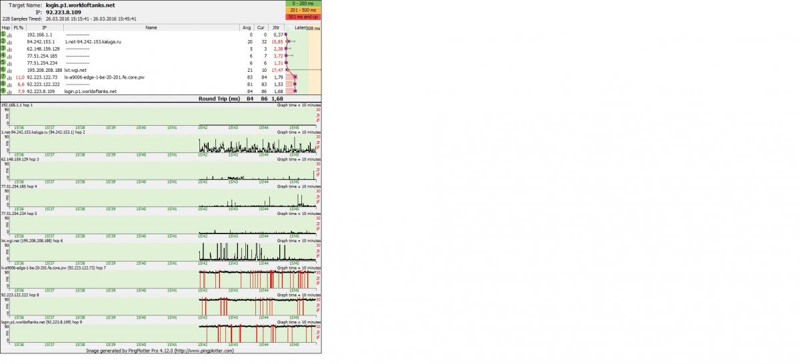Click the packet loss value 6,6
Viewport: 800px width, 364px height.
21,85
